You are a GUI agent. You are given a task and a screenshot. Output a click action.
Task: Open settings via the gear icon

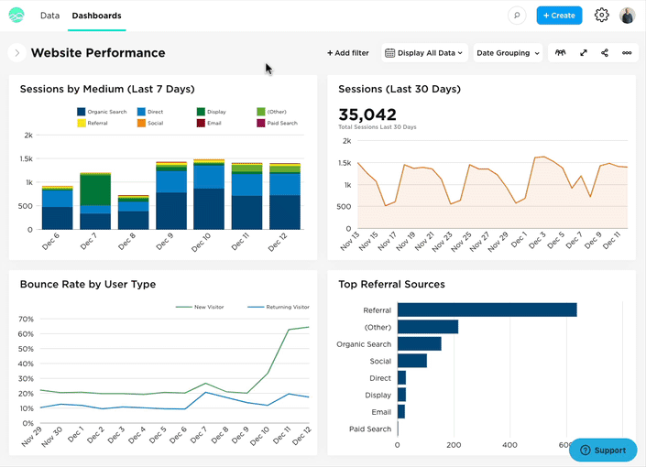[601, 16]
